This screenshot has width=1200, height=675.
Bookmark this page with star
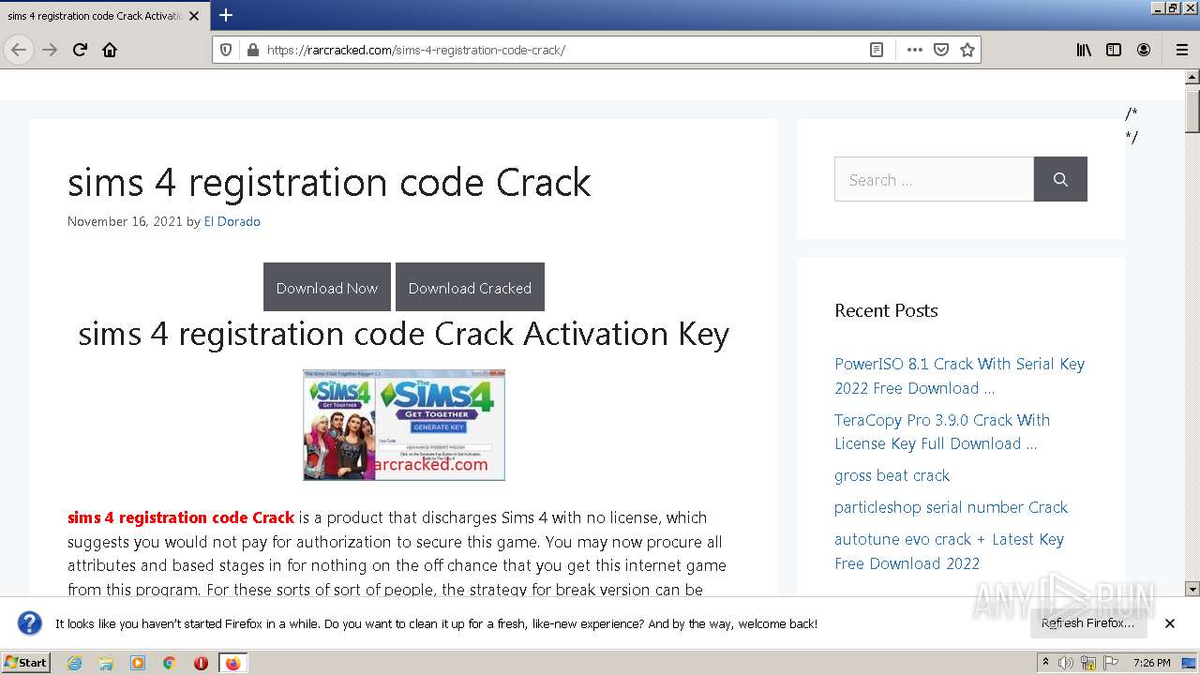[x=967, y=50]
